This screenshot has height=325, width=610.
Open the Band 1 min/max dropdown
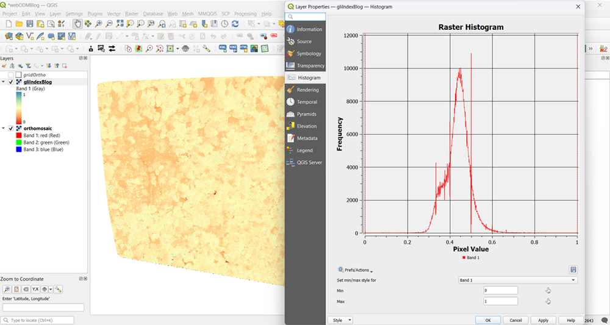[517, 280]
